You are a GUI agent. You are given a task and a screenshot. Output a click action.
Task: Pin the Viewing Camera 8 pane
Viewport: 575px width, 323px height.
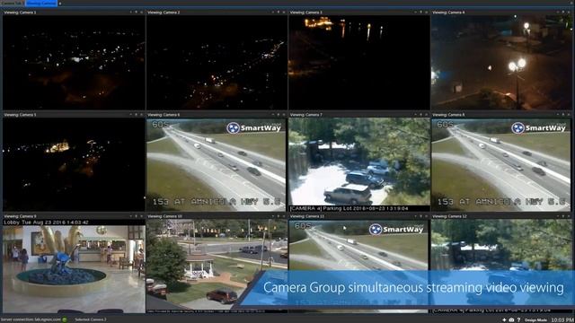point(563,115)
